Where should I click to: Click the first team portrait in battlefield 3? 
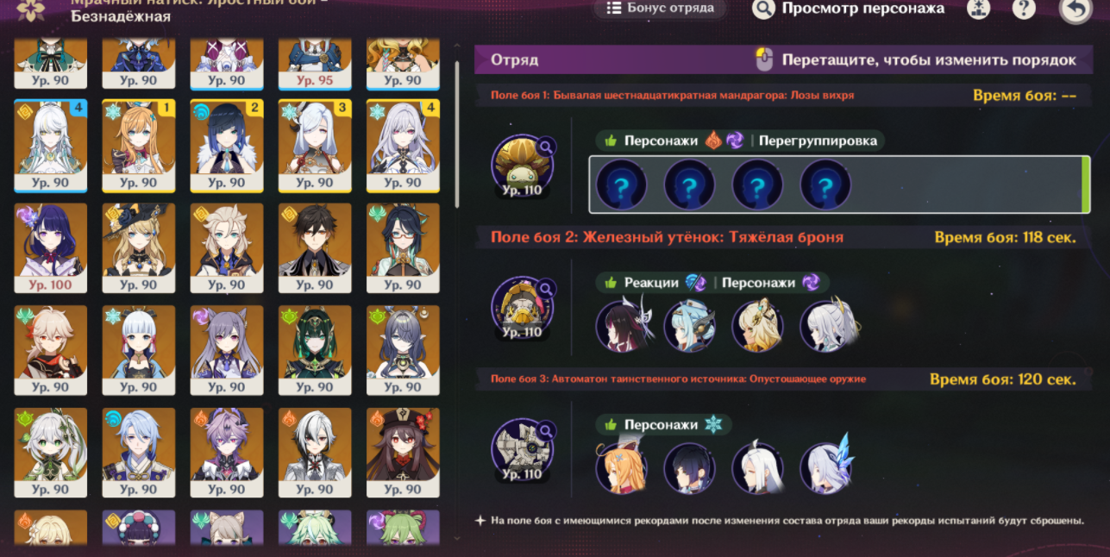pyautogui.click(x=622, y=468)
